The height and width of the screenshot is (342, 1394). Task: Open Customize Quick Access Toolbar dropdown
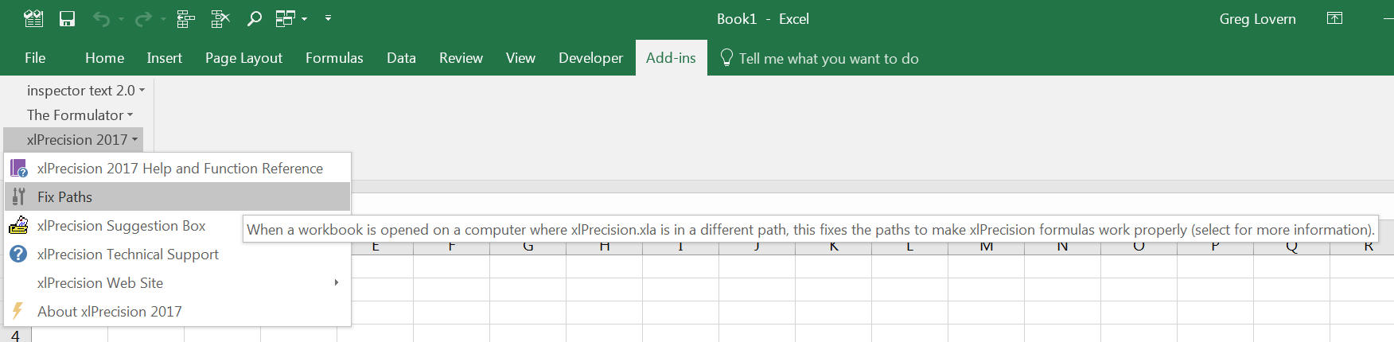328,17
